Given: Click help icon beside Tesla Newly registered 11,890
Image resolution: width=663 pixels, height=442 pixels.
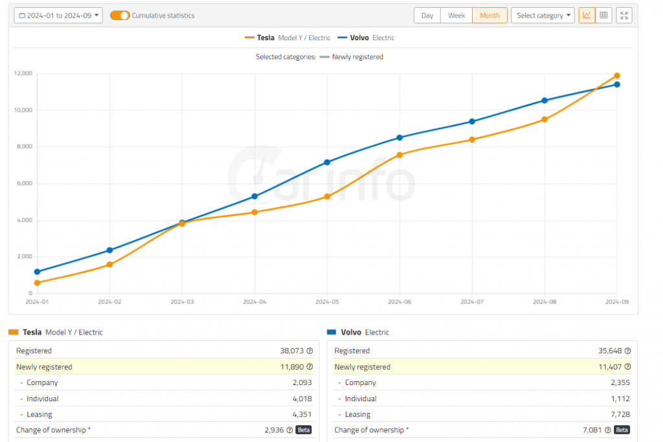Looking at the screenshot, I should coord(309,367).
